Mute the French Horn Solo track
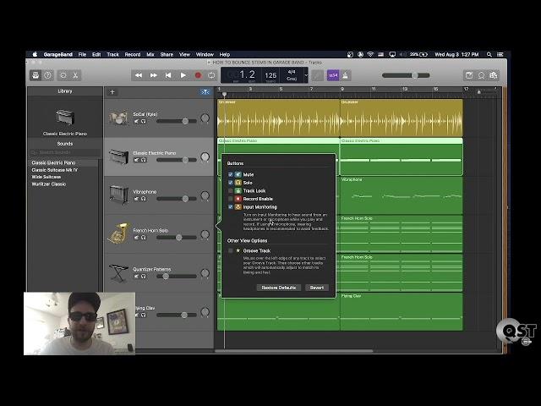This screenshot has height=406, width=541. [x=136, y=238]
